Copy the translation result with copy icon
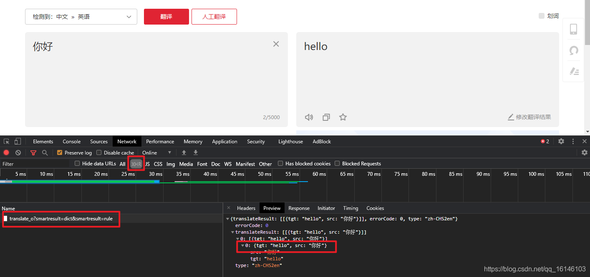590x277 pixels. pos(326,117)
